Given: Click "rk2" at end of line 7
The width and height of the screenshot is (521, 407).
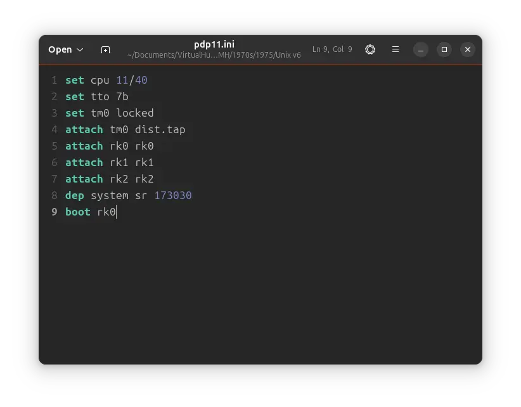Looking at the screenshot, I should 144,179.
